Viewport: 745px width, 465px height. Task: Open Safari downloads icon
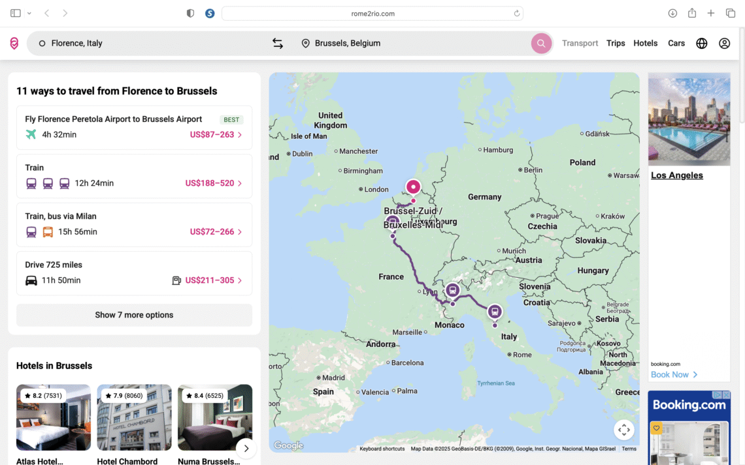click(x=672, y=13)
